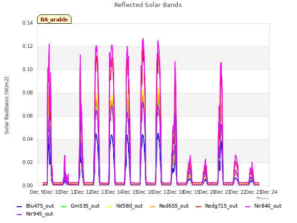Toggle the Blu475_out legend entry
The image size is (297, 223).
pos(35,206)
